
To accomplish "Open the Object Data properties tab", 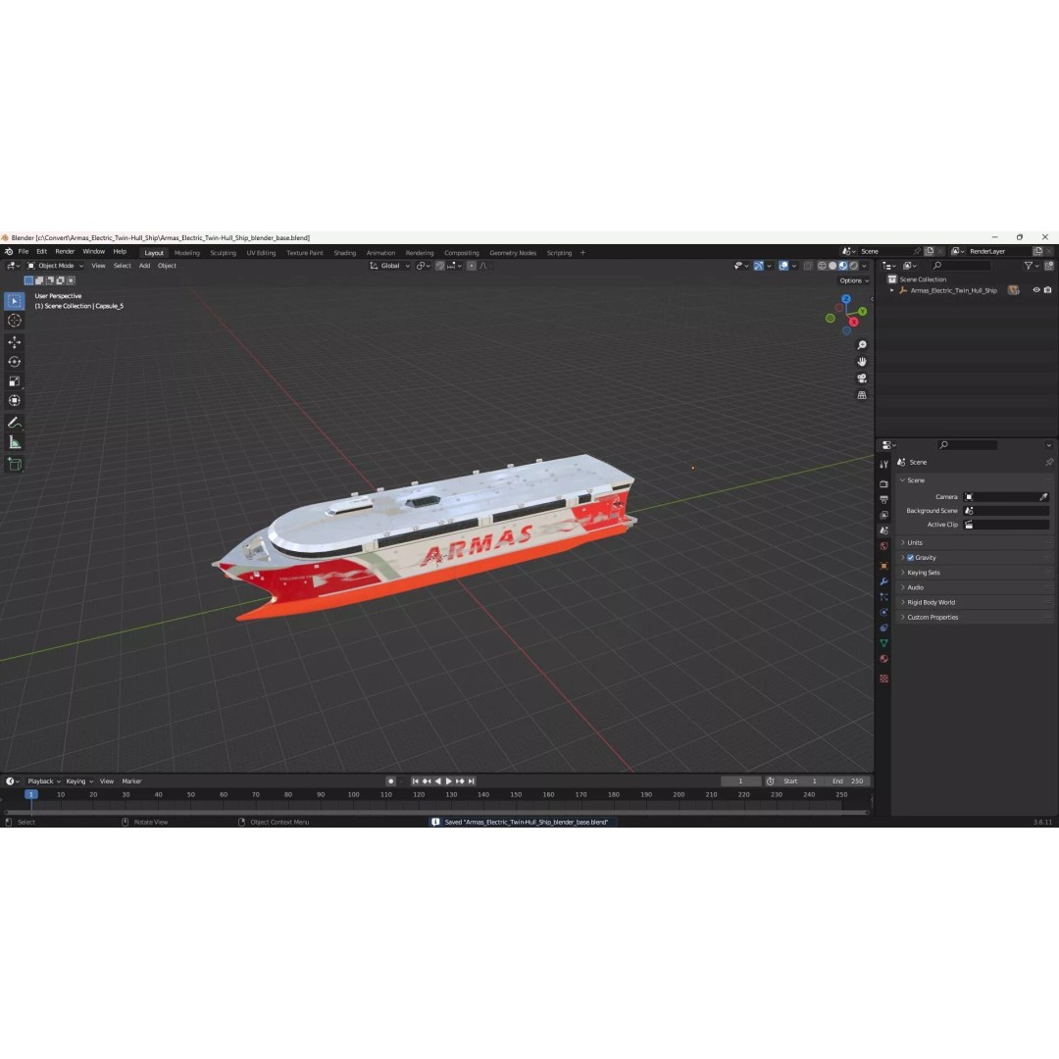I will tap(883, 643).
